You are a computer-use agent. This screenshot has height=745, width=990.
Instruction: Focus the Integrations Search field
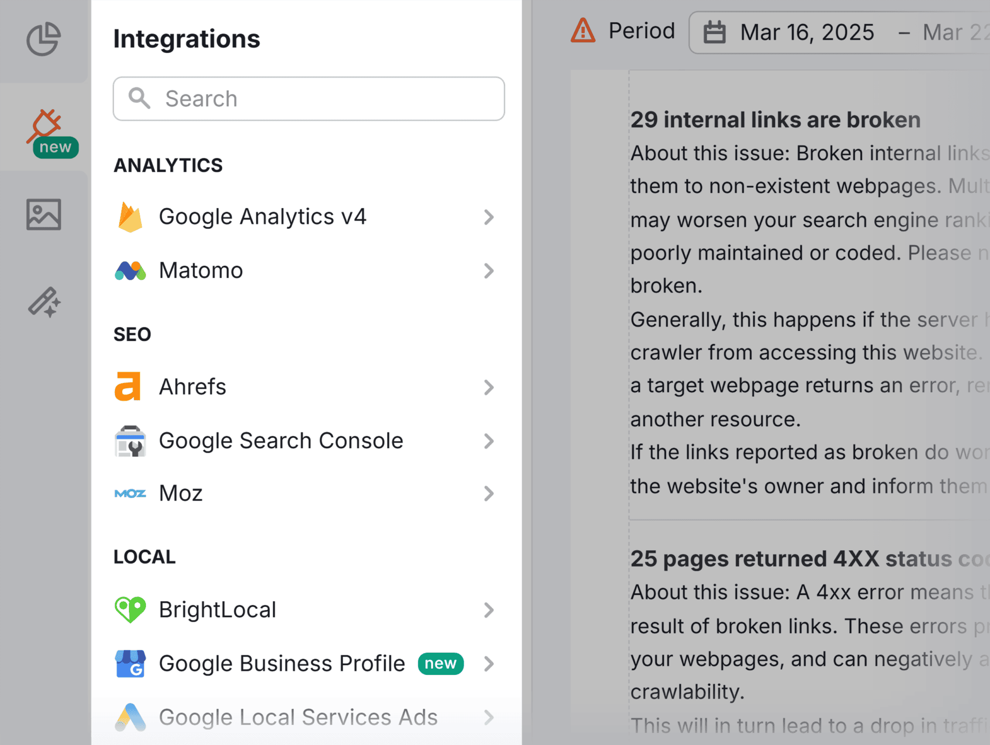pyautogui.click(x=309, y=98)
